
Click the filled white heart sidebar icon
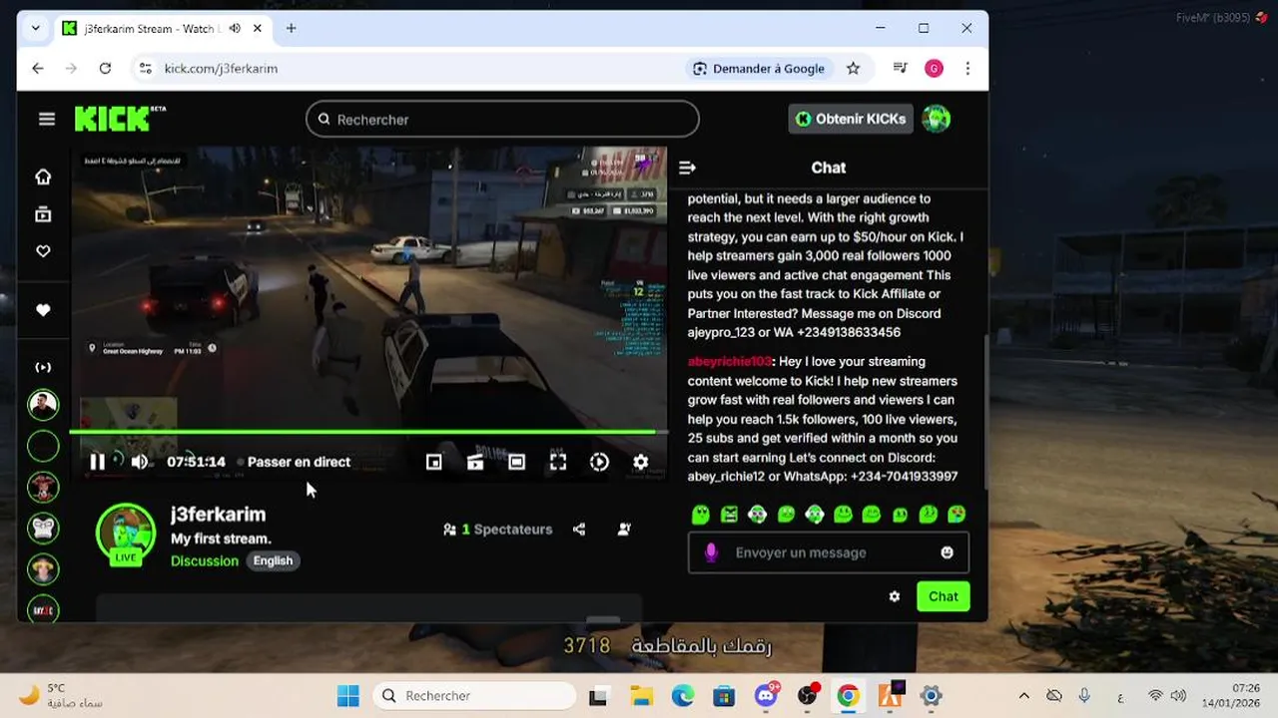(43, 310)
